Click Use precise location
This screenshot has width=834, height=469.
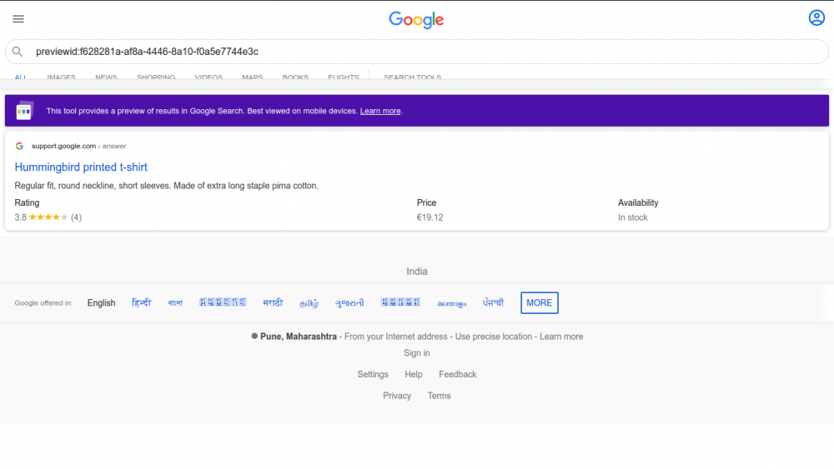point(494,337)
